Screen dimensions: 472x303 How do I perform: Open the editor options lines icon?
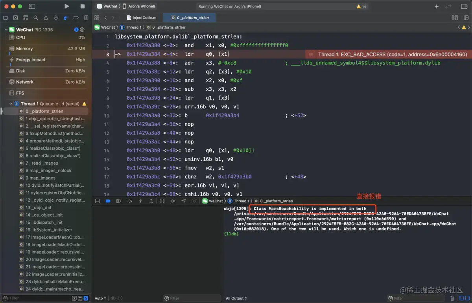pyautogui.click(x=455, y=18)
